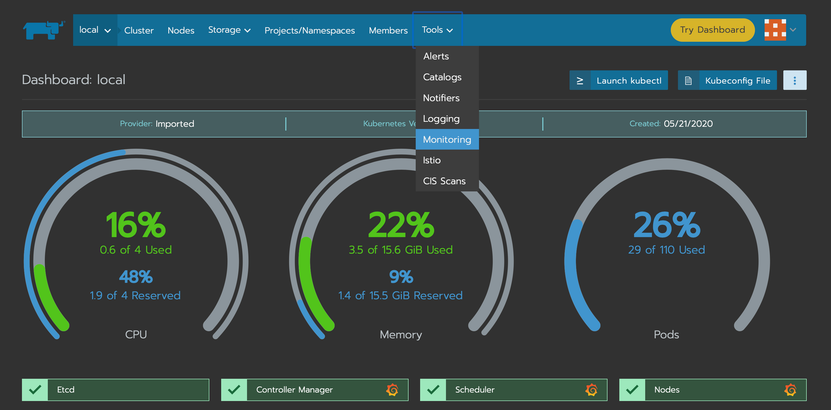Select Monitoring from Tools menu
The image size is (831, 410).
tap(447, 139)
